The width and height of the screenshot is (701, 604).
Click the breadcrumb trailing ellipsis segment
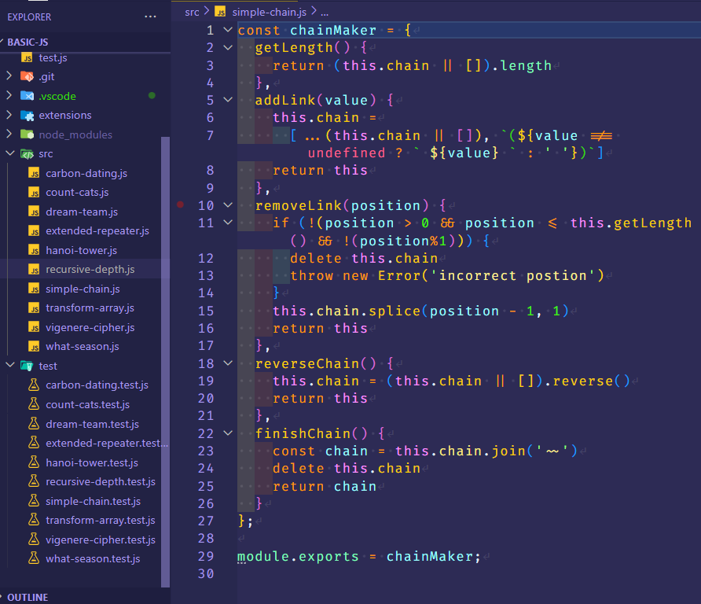click(x=325, y=13)
